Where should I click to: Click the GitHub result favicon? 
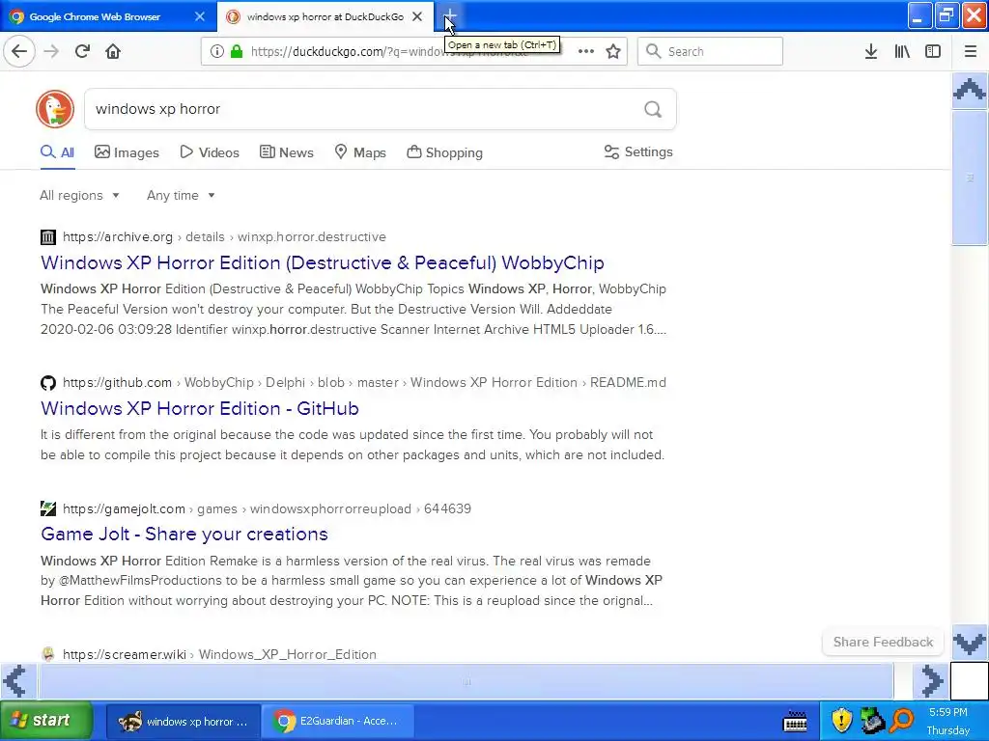coord(48,382)
